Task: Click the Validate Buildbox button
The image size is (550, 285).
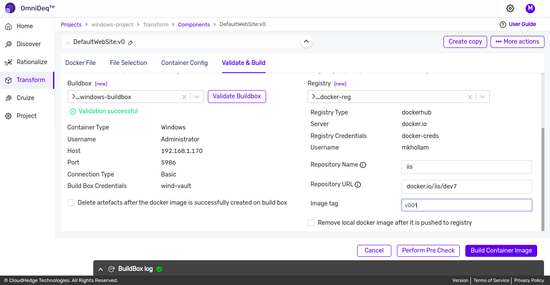Action: 237,97
